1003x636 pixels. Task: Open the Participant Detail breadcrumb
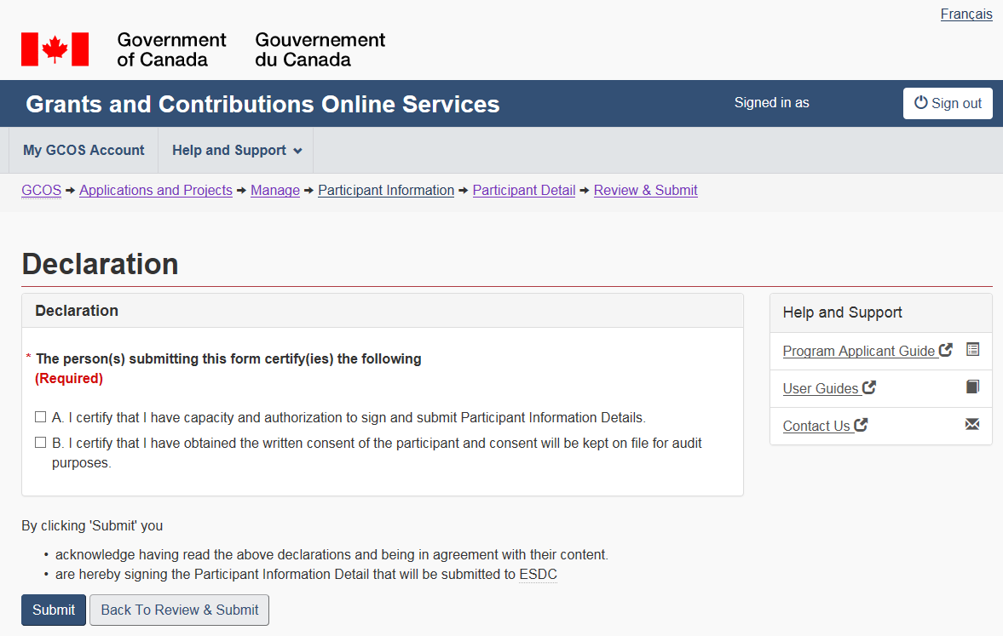[x=523, y=191]
